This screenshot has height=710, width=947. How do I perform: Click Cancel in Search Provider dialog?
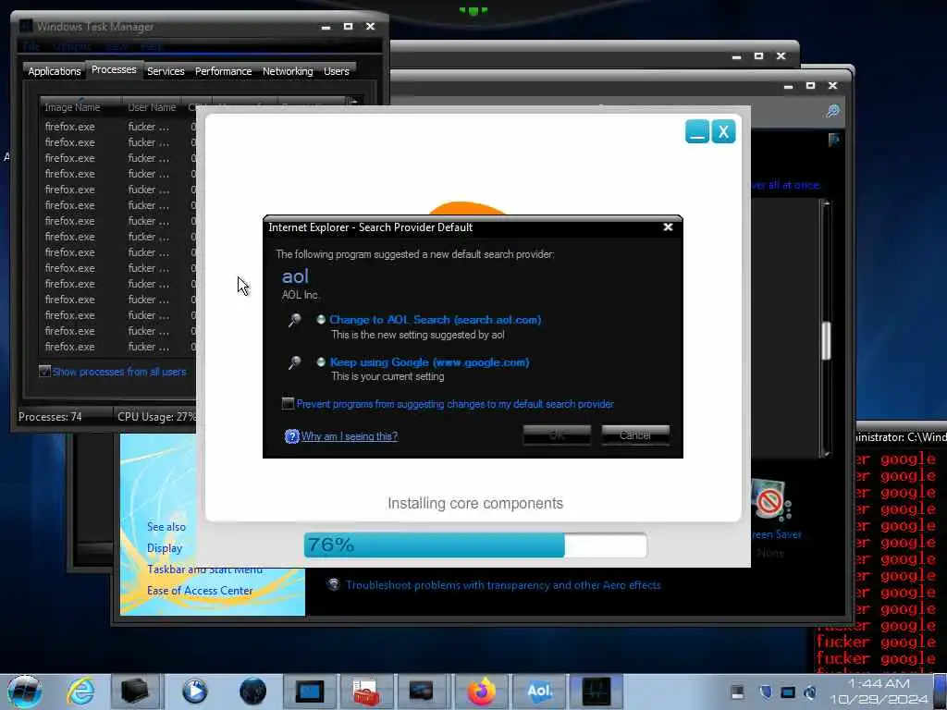[x=635, y=435]
